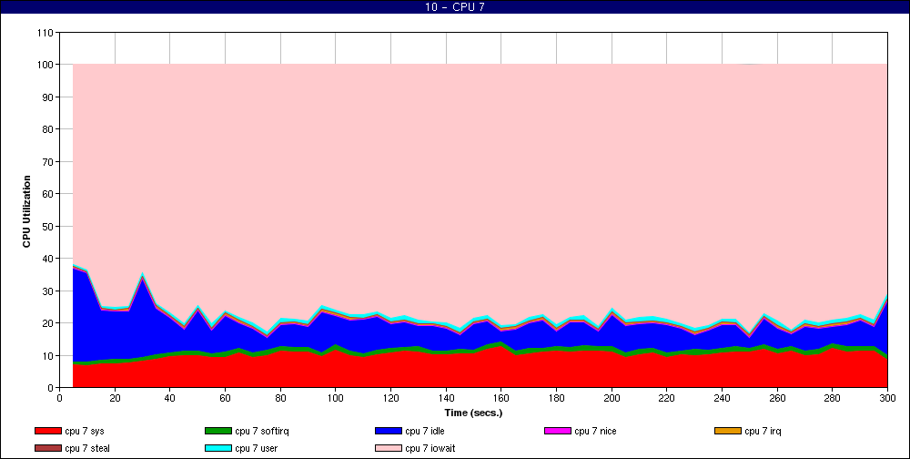Click the brown 'cpu 7 steal' legend swatch
Viewport: 910px width, 459px height.
48,449
